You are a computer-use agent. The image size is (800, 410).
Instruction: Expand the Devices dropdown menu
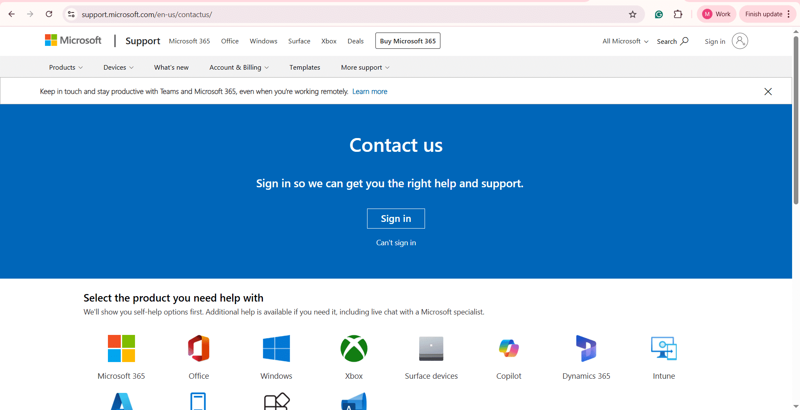coord(118,68)
